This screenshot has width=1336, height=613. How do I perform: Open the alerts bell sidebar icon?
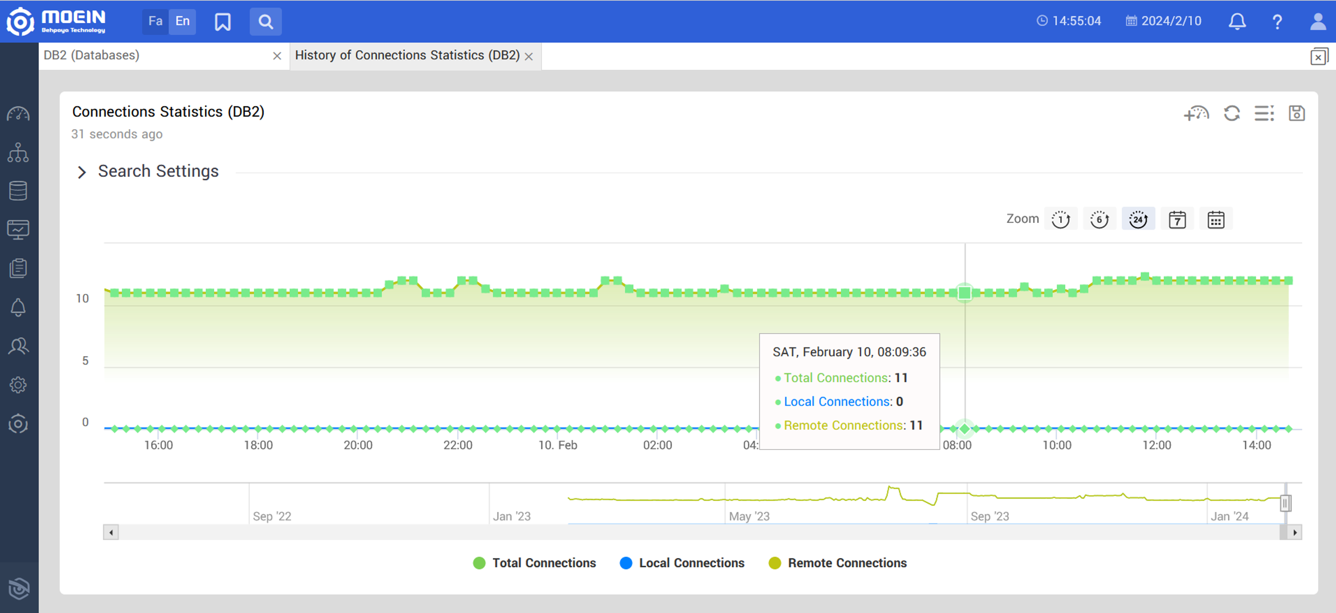pyautogui.click(x=18, y=307)
